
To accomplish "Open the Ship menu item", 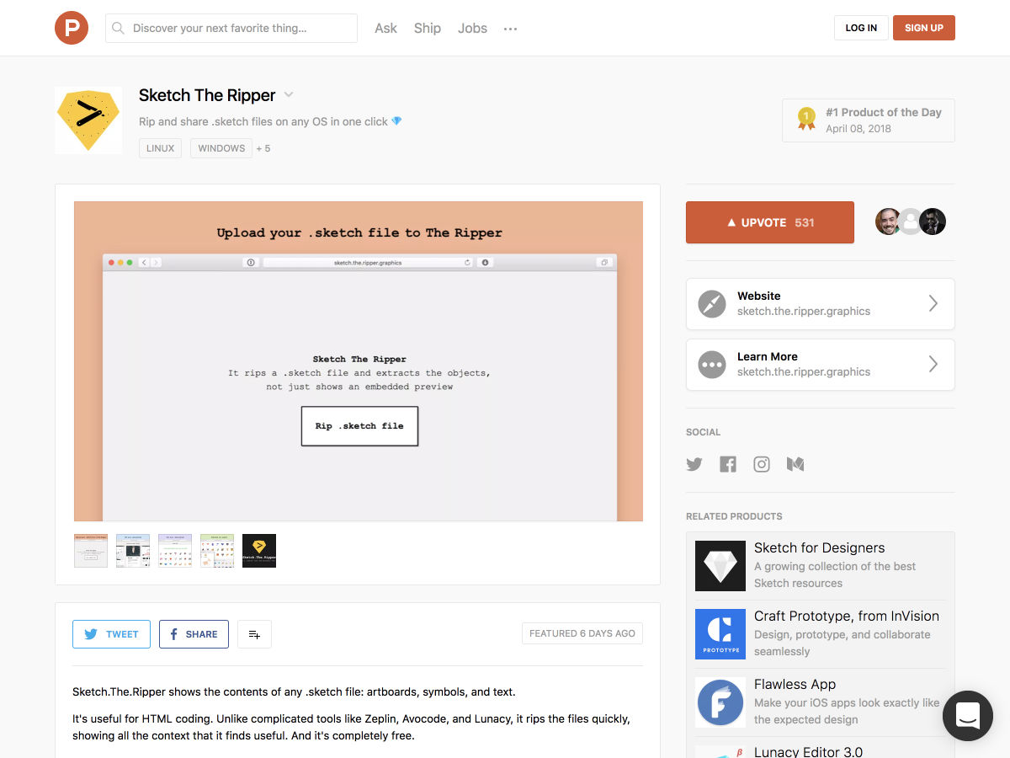I will tap(428, 28).
